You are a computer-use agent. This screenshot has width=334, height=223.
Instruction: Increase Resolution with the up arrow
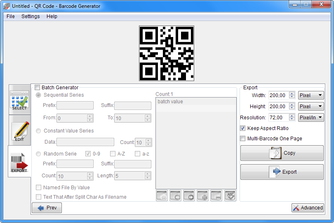[x=292, y=116]
